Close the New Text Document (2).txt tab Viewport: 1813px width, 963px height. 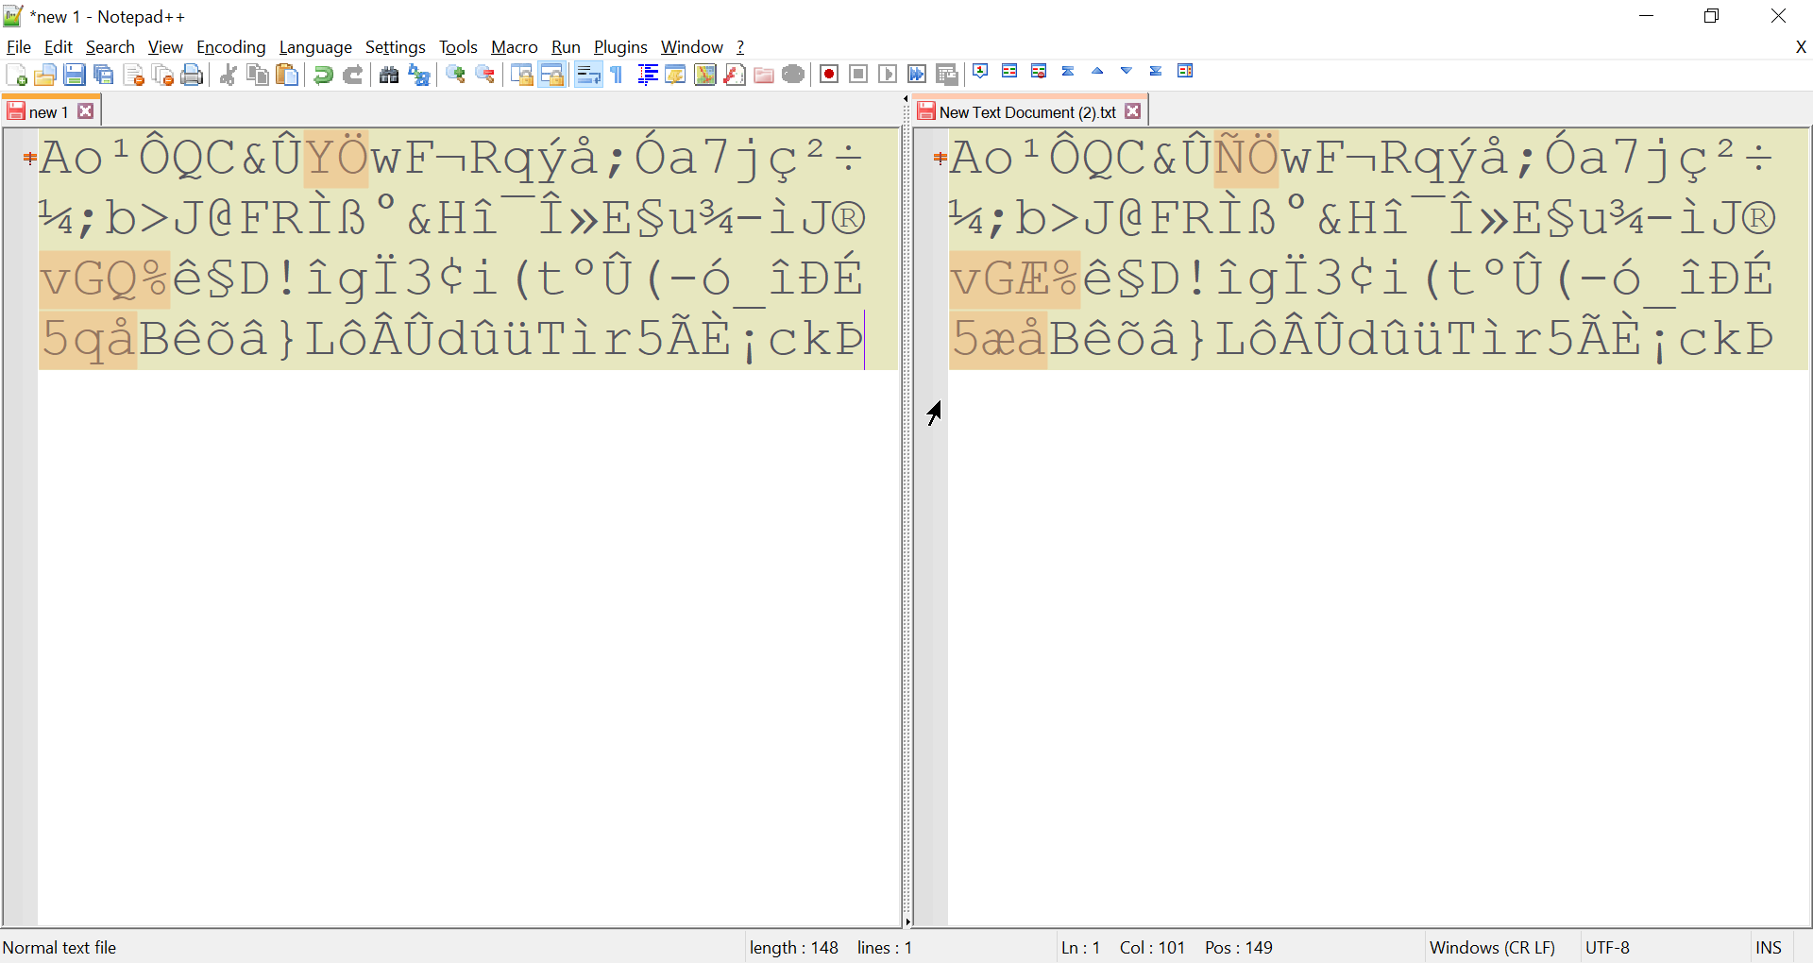[1132, 110]
